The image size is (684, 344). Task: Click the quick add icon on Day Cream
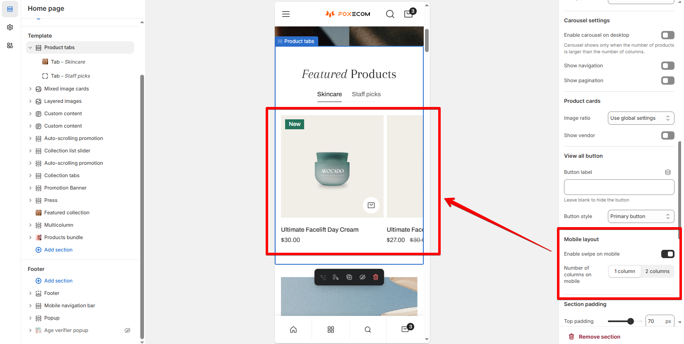pyautogui.click(x=371, y=205)
